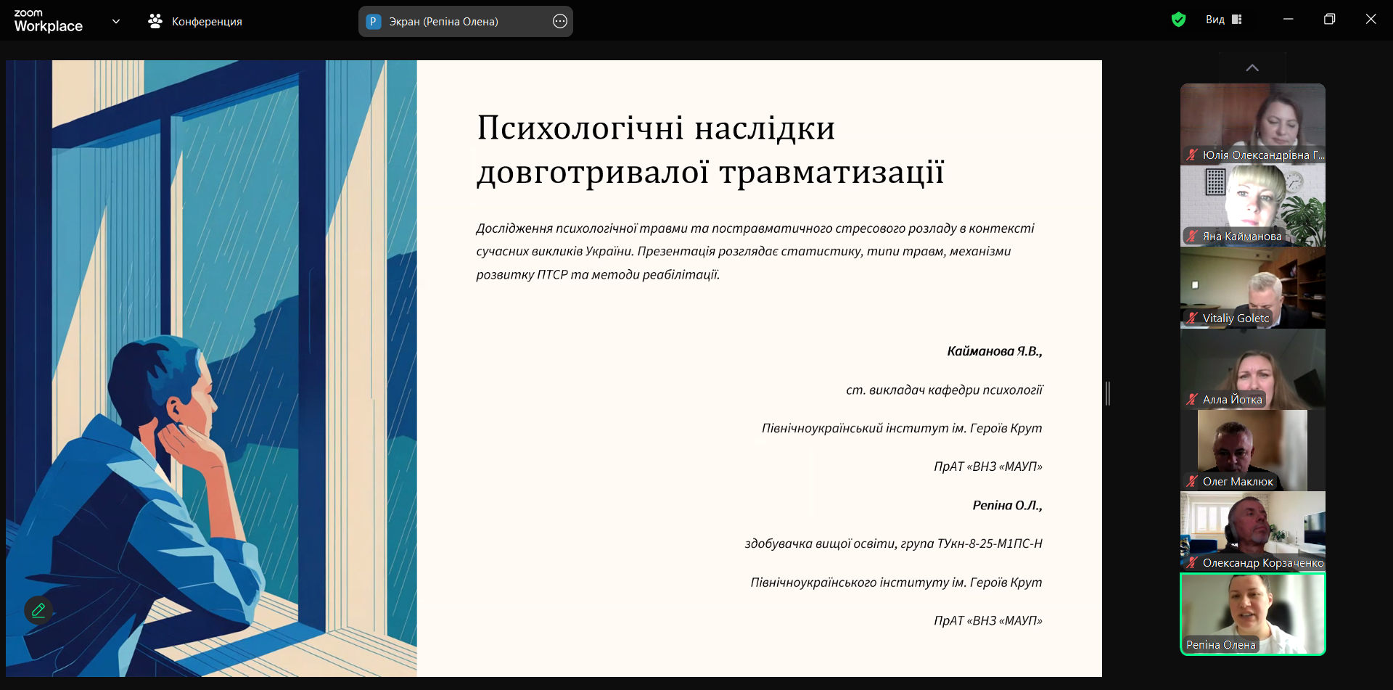Click the Вид layout grid icon
Screen dimensions: 1393x690
coord(1237,20)
